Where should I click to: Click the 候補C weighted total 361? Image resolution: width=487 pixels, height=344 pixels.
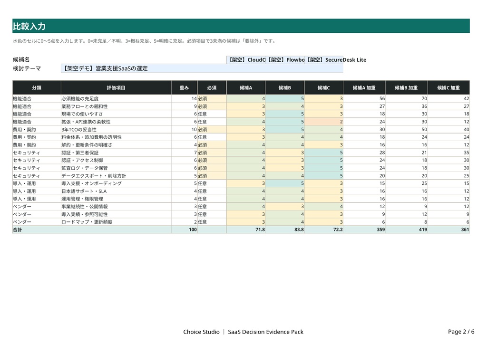(x=448, y=229)
